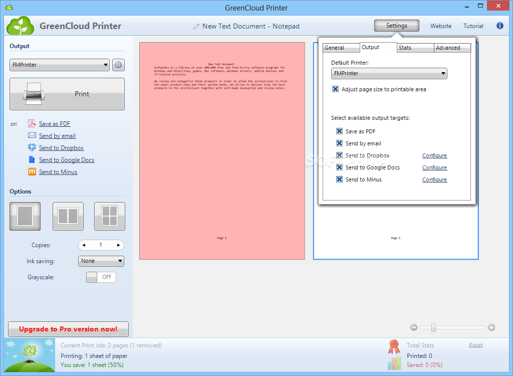Click the zoom in plus icon
Screen dimensions: 513x376
[x=491, y=327]
